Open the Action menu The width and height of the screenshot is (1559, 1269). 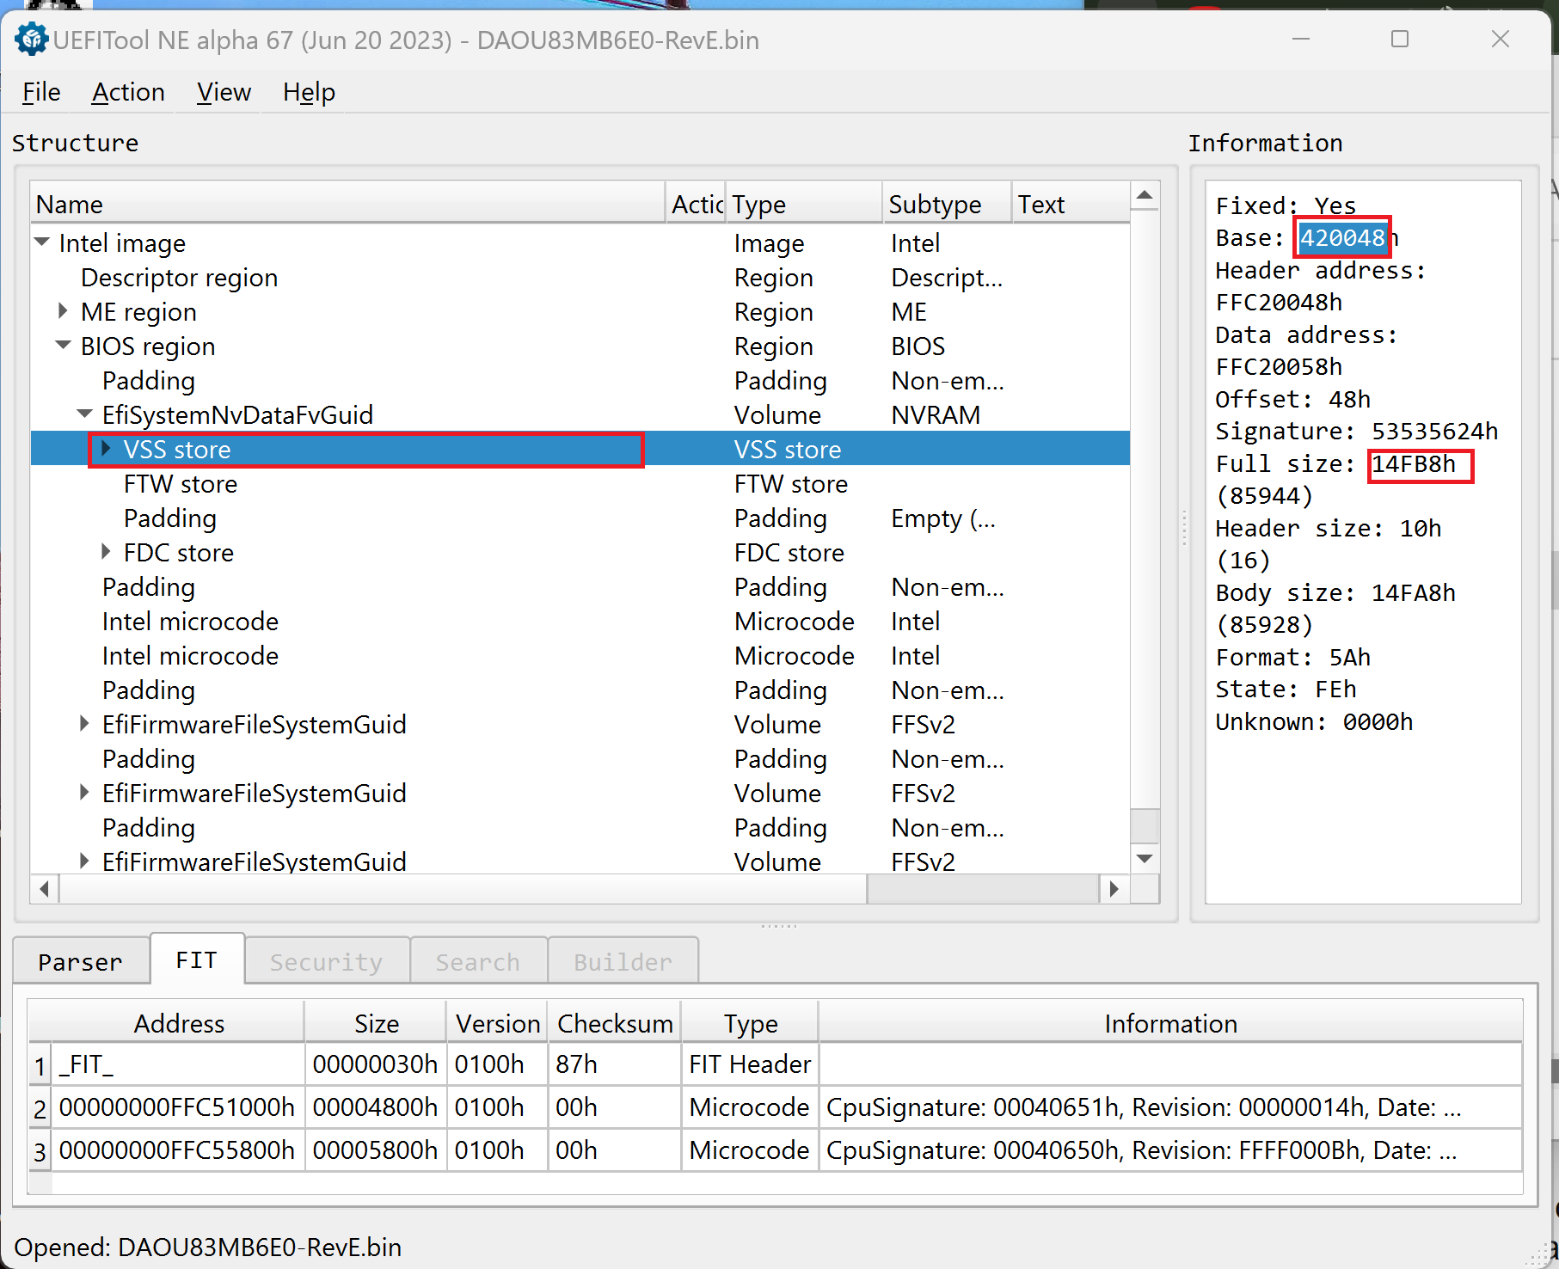click(x=128, y=92)
